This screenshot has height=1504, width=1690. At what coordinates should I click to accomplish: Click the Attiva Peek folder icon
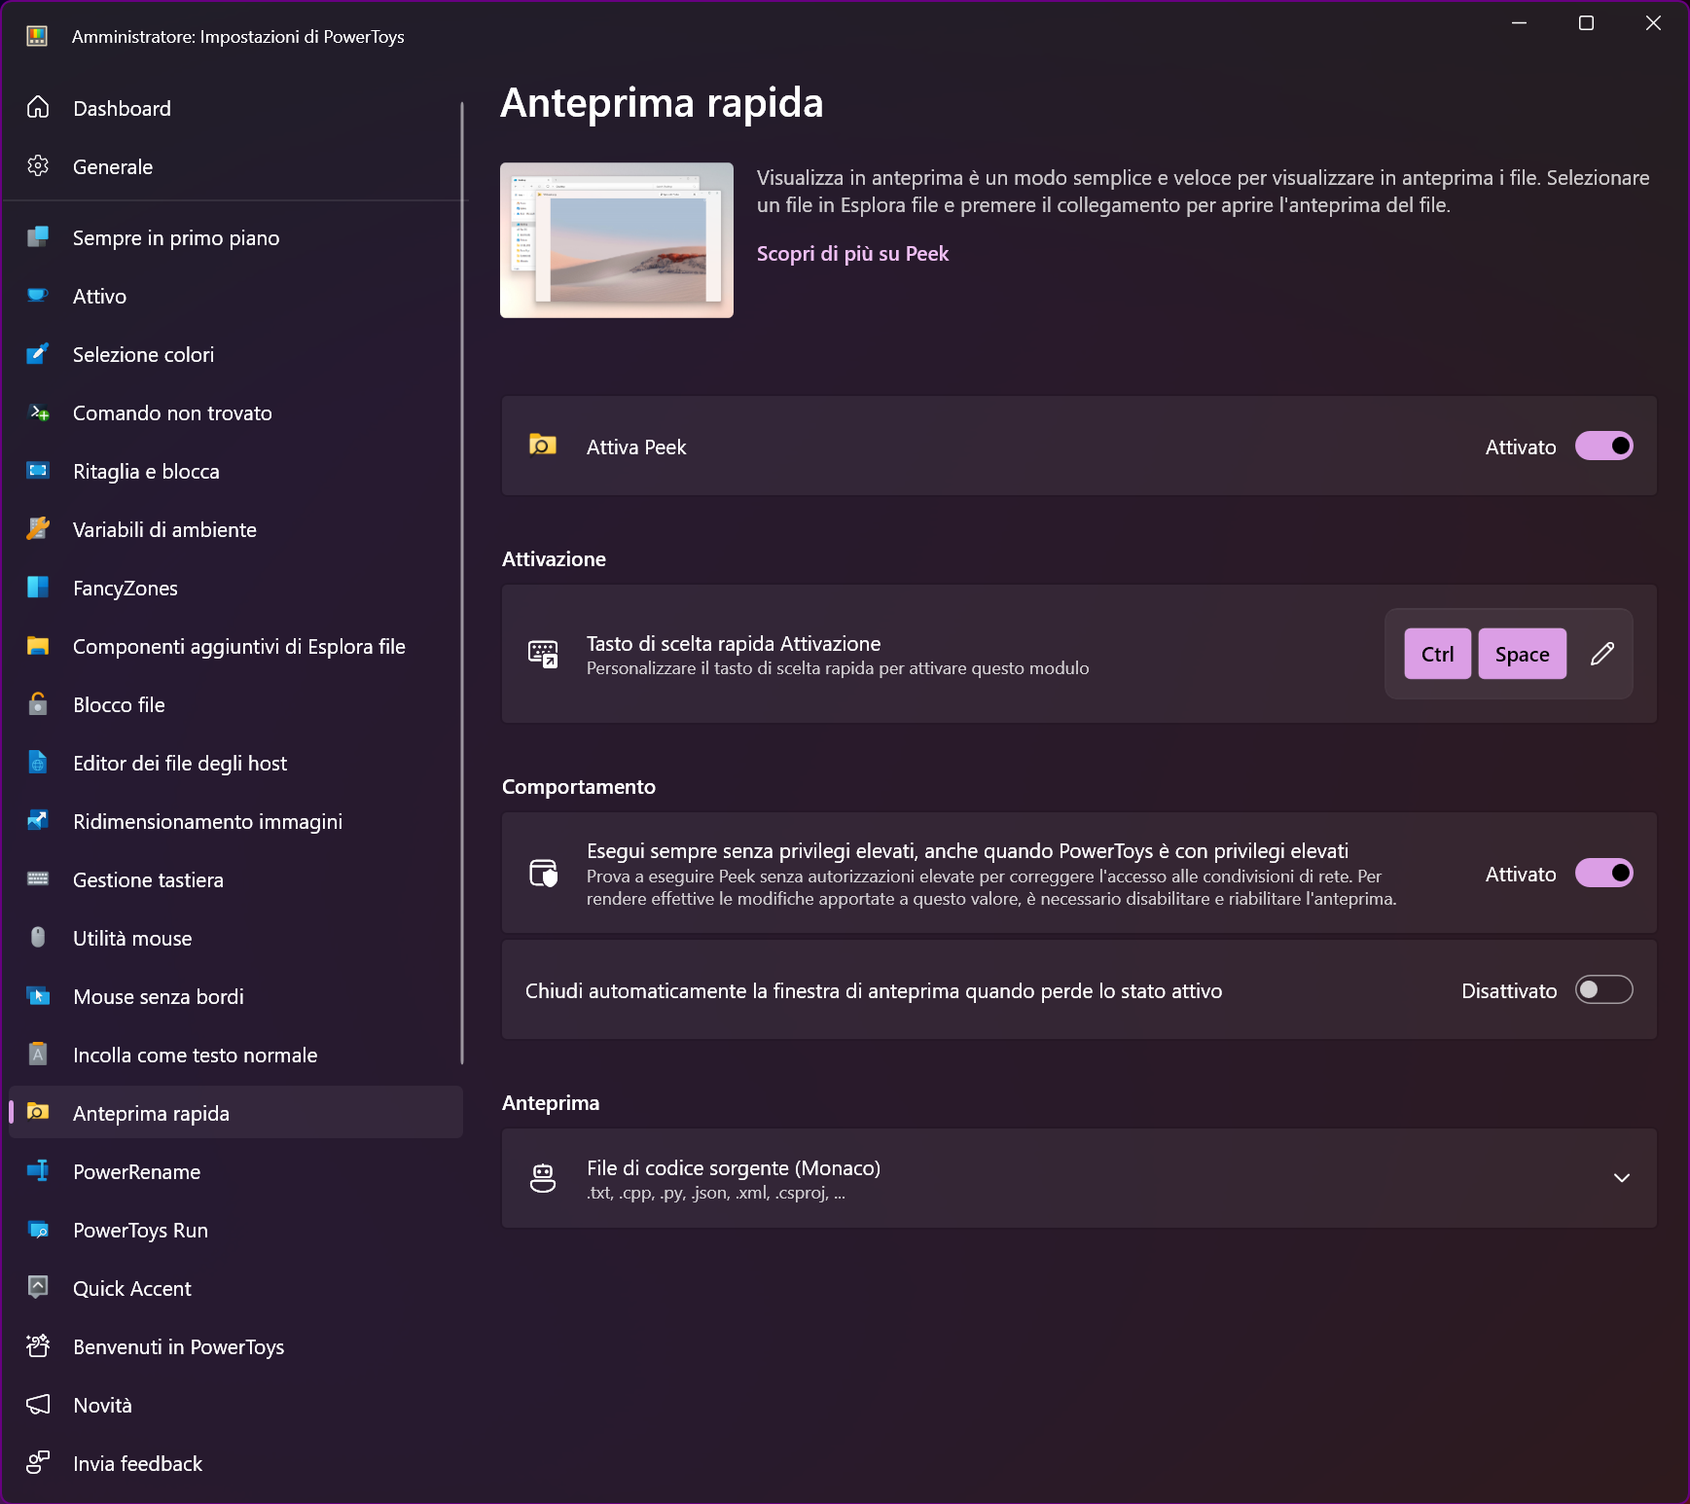tap(543, 446)
